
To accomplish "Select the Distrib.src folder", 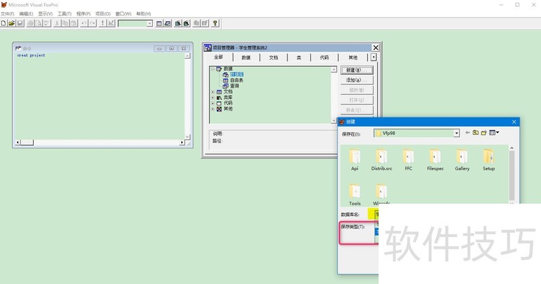I will tap(381, 160).
